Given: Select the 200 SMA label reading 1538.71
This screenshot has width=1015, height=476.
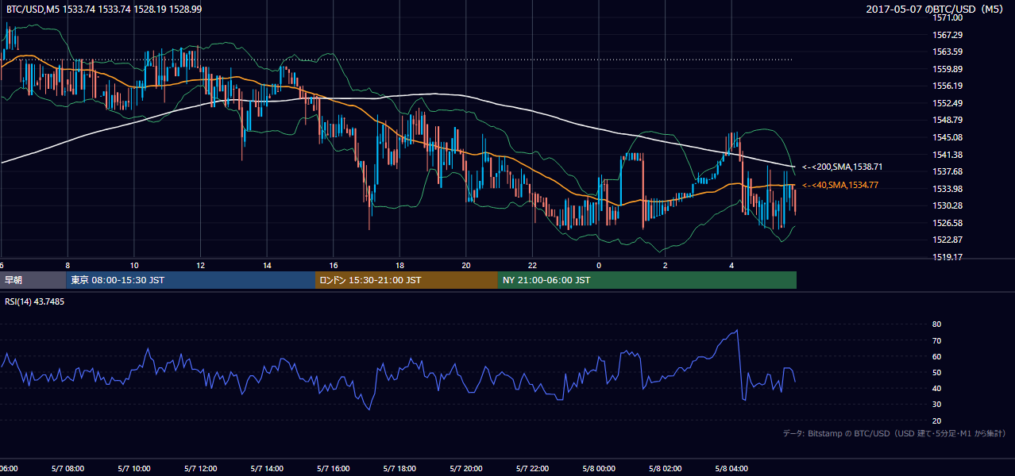Looking at the screenshot, I should pyautogui.click(x=842, y=167).
